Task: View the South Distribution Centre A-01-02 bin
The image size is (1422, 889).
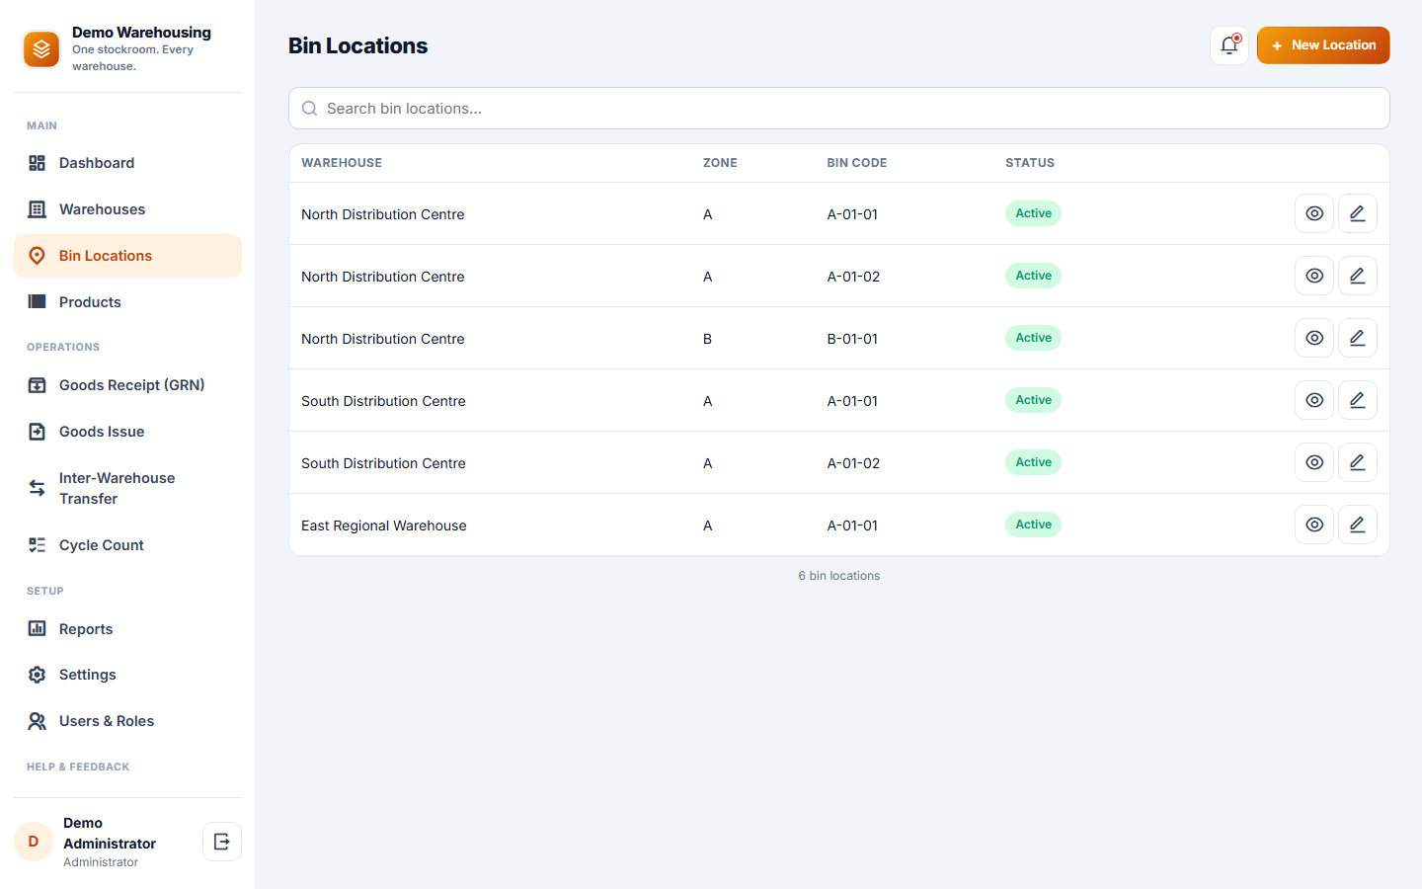Action: click(x=1314, y=462)
